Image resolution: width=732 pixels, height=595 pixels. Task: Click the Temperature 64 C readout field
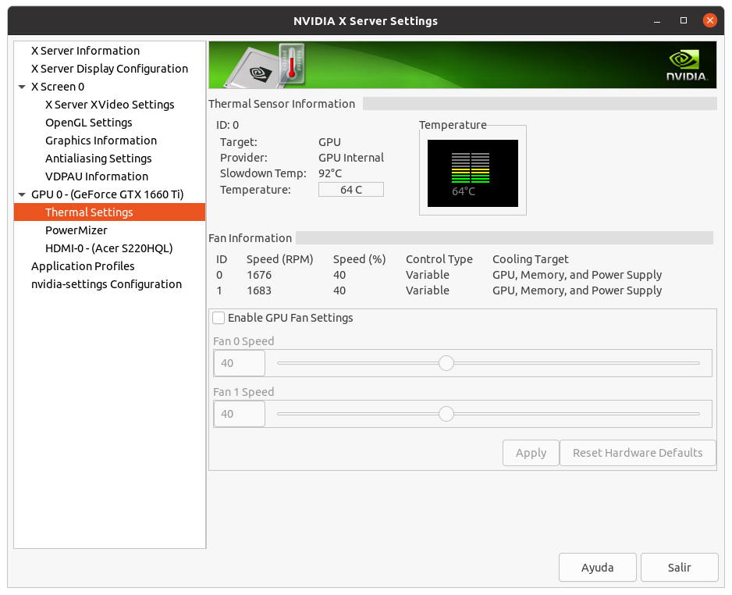(350, 190)
